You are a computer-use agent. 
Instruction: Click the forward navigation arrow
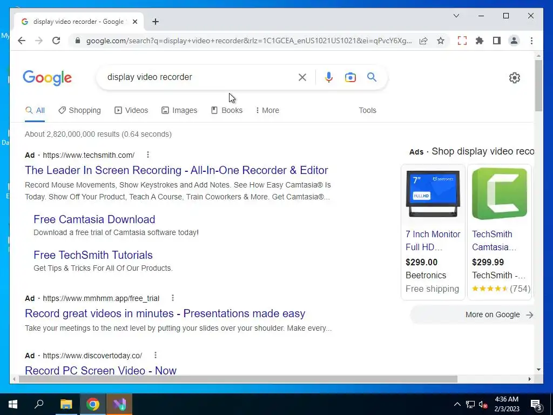pos(39,41)
